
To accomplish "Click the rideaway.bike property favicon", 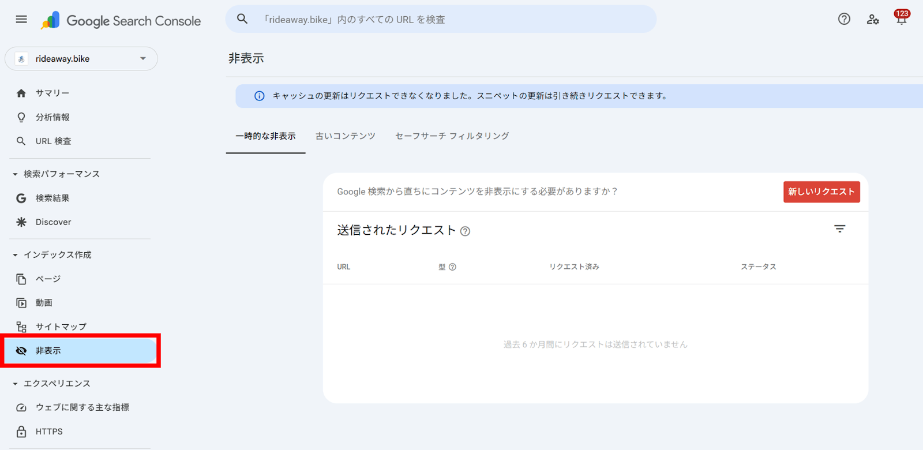I will click(21, 59).
